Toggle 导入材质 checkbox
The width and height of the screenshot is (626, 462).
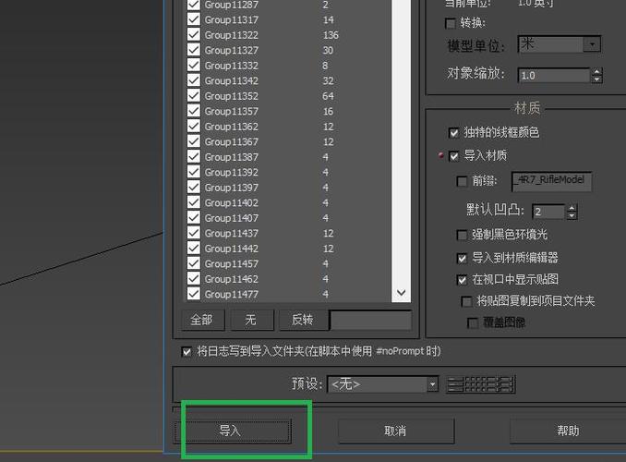(453, 156)
